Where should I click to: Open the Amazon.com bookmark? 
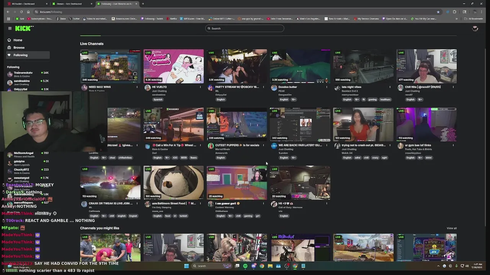pos(124,19)
